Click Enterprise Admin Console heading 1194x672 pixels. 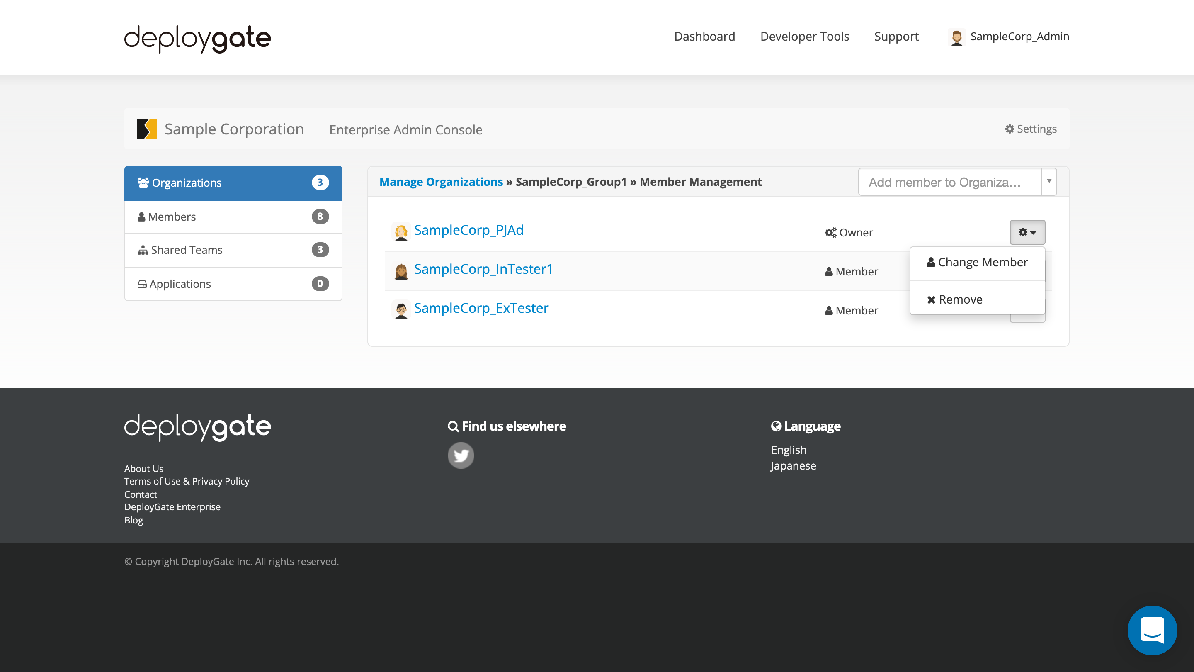click(x=405, y=130)
